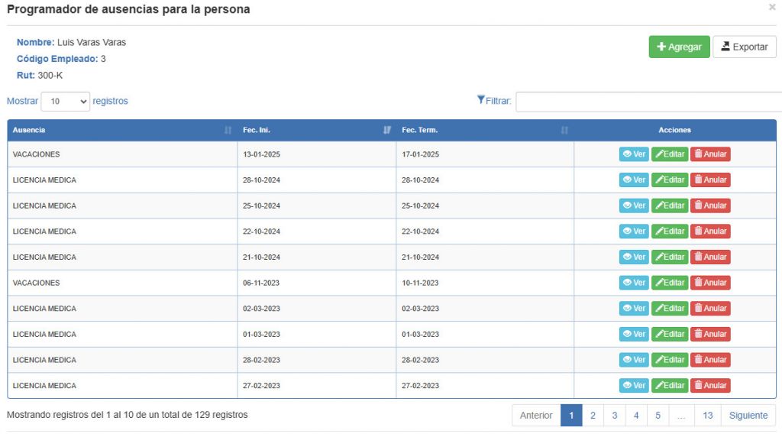Anular the 27-02-2023 LICENCIA MEDICA record

(710, 385)
